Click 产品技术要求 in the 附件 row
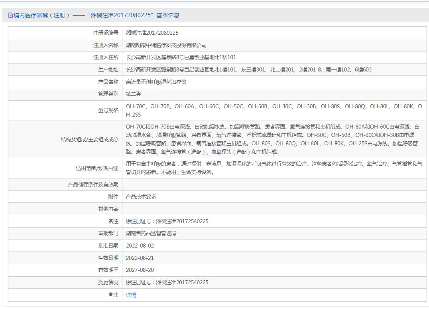The width and height of the screenshot is (429, 309). click(141, 196)
